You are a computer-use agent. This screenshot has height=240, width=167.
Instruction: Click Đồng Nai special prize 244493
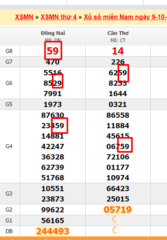53,231
